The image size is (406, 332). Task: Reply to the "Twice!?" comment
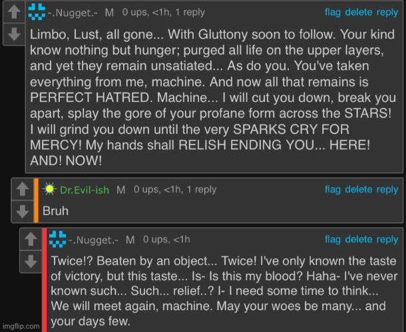(387, 240)
